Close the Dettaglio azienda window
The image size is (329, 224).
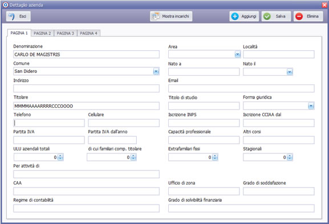[x=324, y=5]
